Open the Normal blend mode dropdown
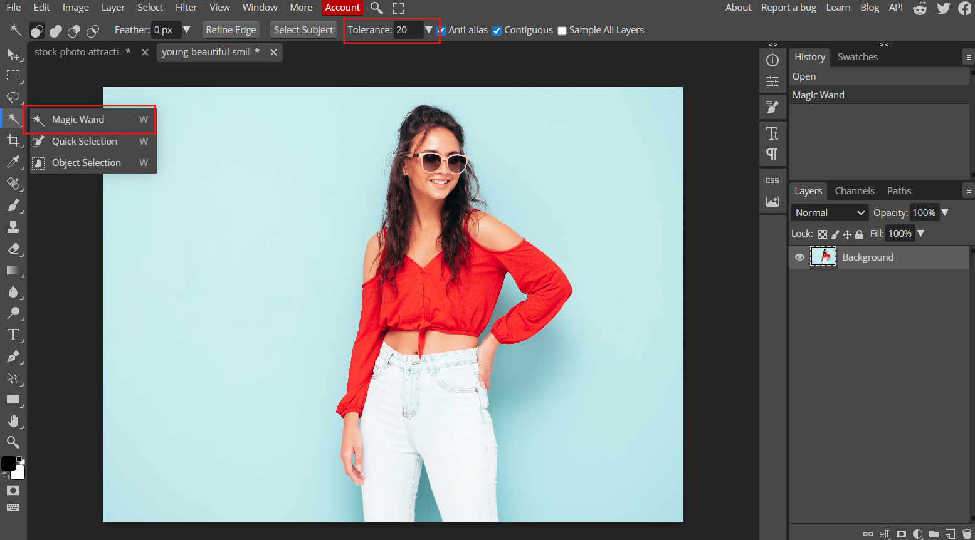 [829, 212]
